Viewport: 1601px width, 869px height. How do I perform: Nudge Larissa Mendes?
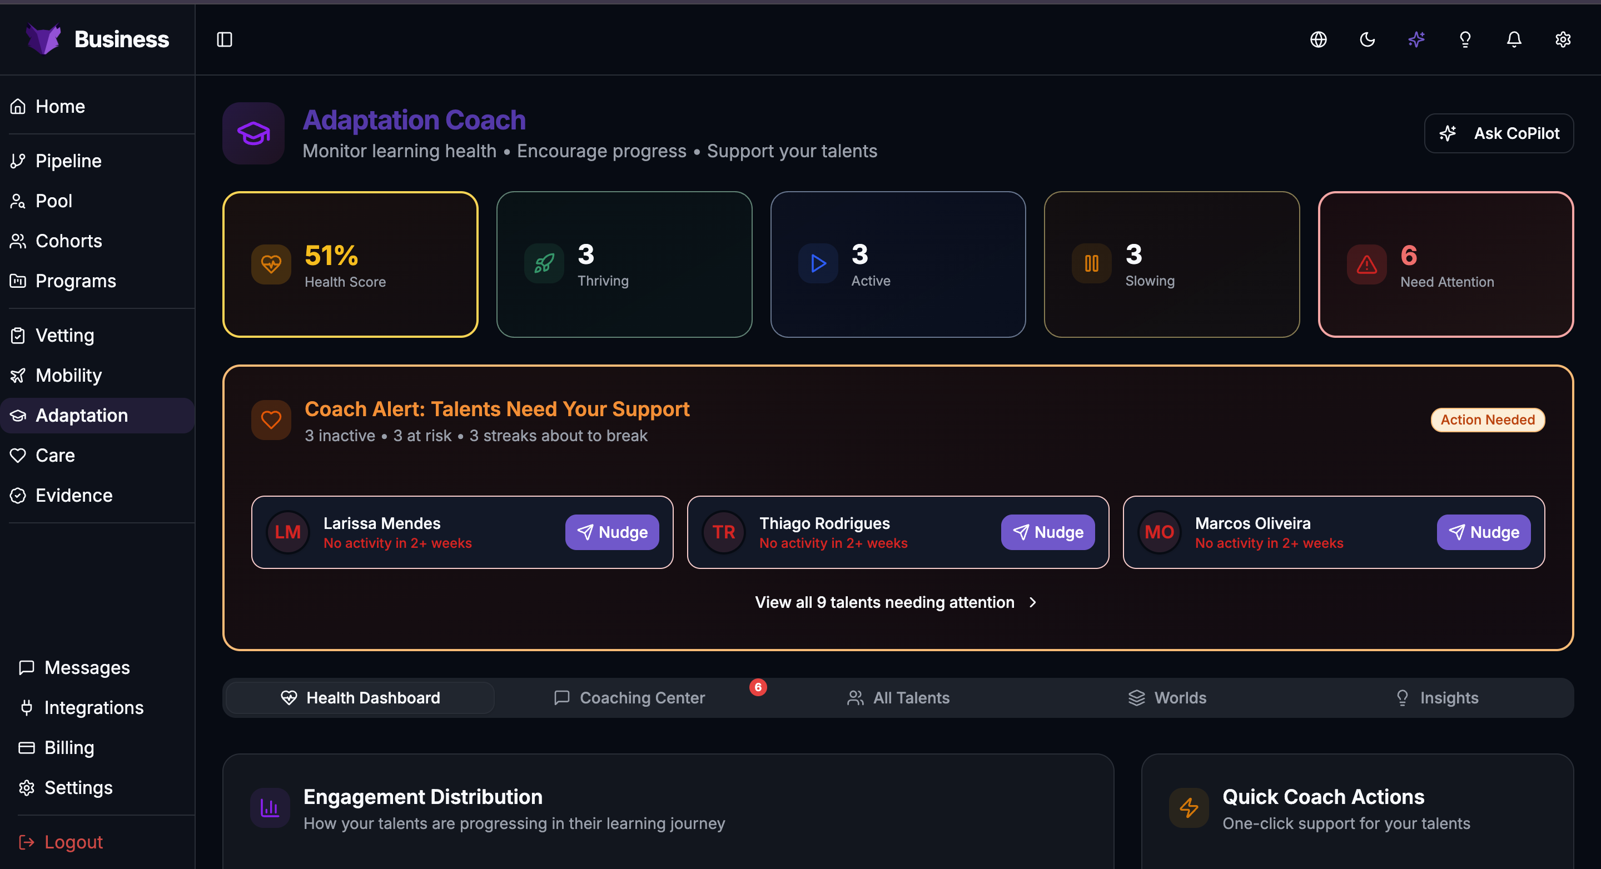click(611, 532)
